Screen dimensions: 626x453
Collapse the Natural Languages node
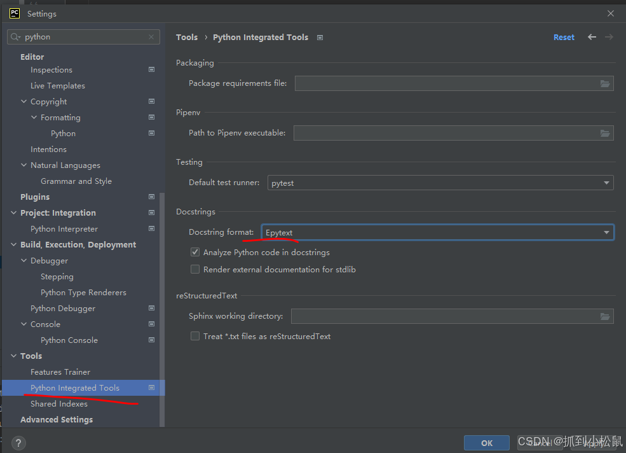point(24,165)
